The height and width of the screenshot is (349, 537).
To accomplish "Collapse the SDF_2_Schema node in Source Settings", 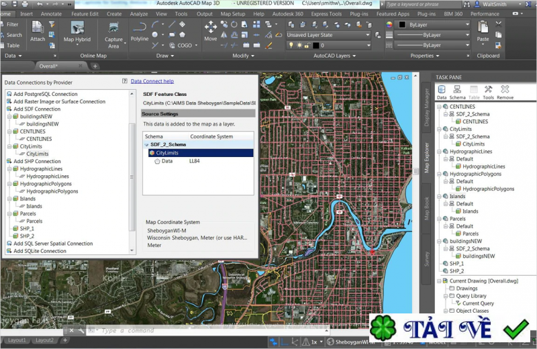I will click(147, 144).
